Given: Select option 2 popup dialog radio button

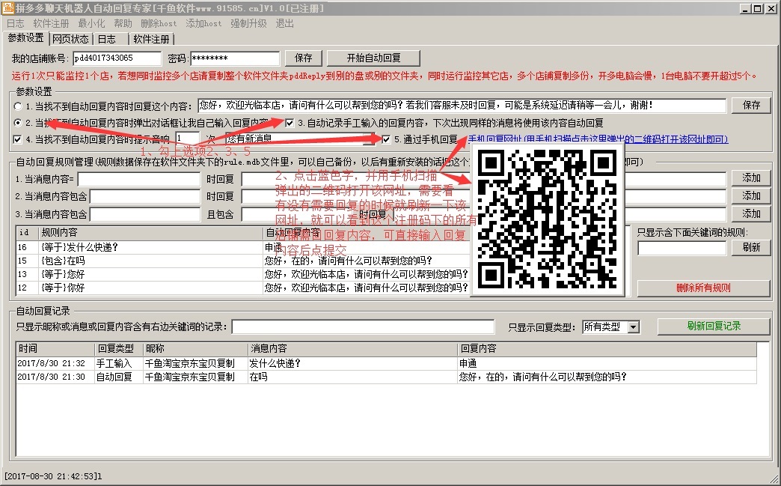Looking at the screenshot, I should pos(18,123).
